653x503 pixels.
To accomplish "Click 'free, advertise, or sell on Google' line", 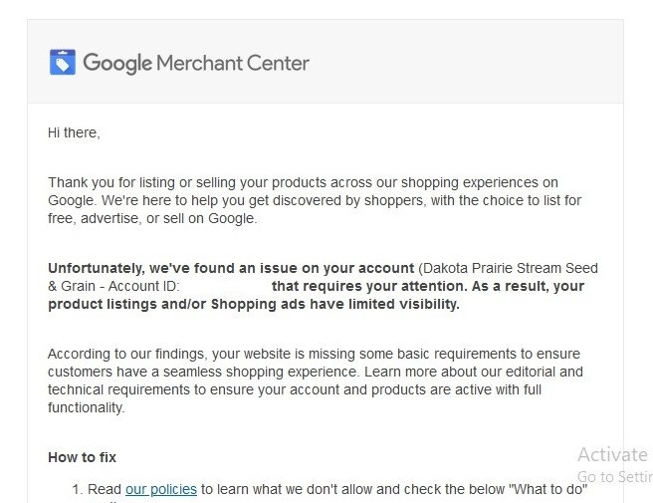I will click(x=152, y=218).
